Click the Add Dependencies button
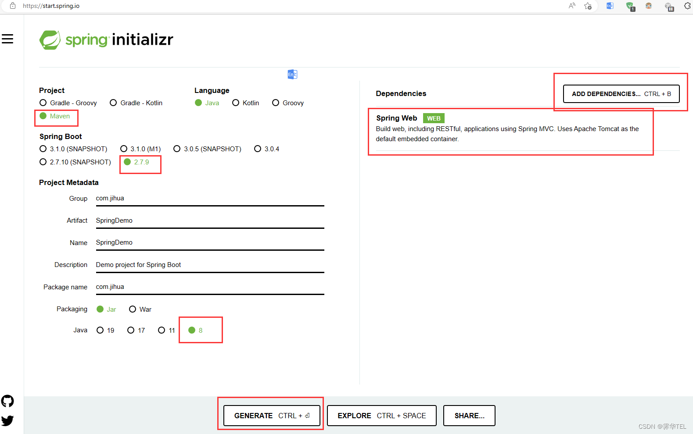Screen dimensions: 693x434 (x=621, y=94)
